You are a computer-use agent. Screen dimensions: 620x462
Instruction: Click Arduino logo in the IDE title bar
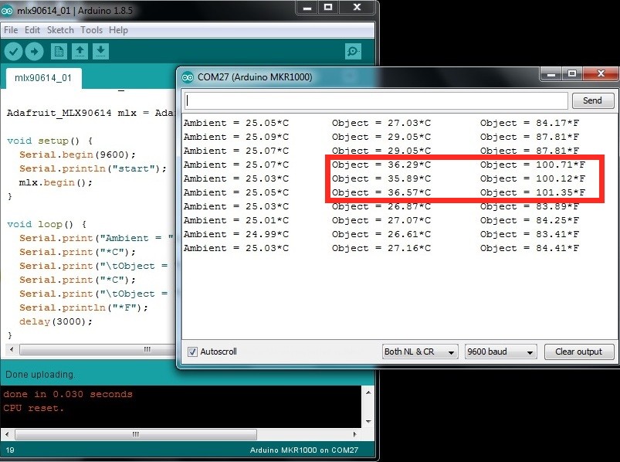8,8
